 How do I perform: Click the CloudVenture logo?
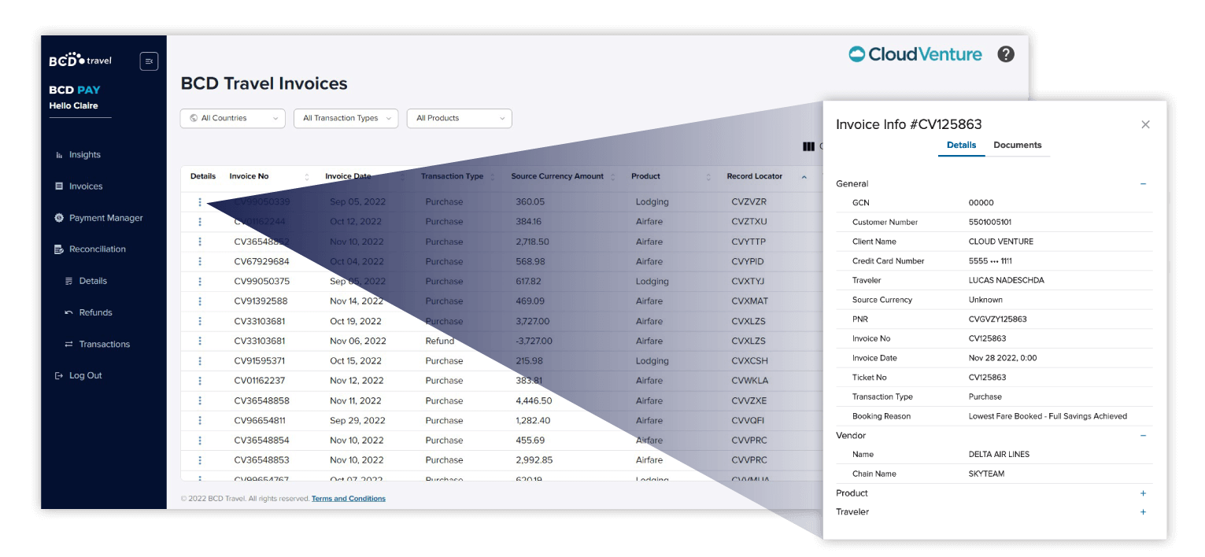tap(915, 54)
